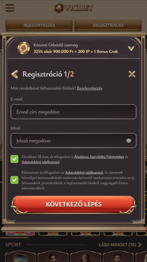Uncheck the 18 years age confirmation checkbox
The width and height of the screenshot is (147, 262).
coord(14,159)
